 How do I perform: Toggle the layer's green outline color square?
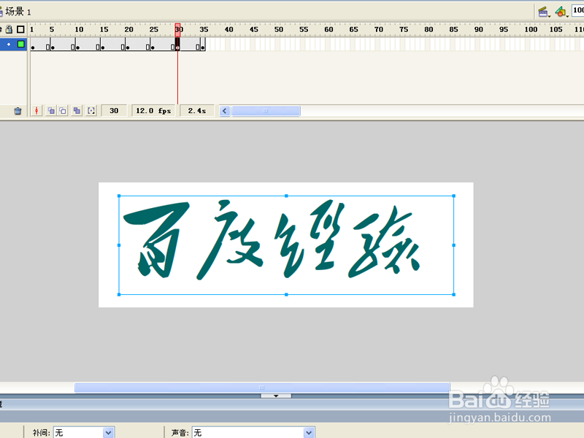[21, 44]
